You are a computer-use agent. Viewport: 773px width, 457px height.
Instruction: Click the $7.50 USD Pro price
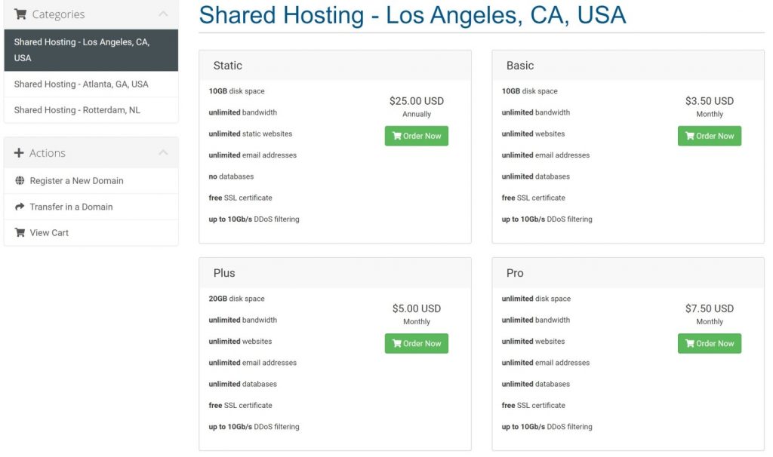tap(710, 308)
